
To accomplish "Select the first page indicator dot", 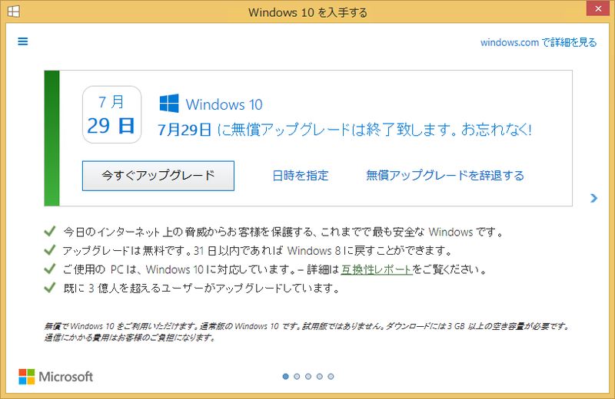I will click(285, 376).
